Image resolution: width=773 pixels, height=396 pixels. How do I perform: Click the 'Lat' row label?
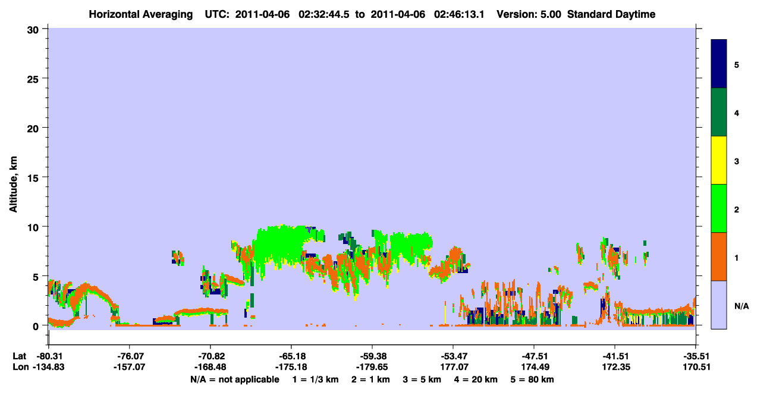click(19, 356)
